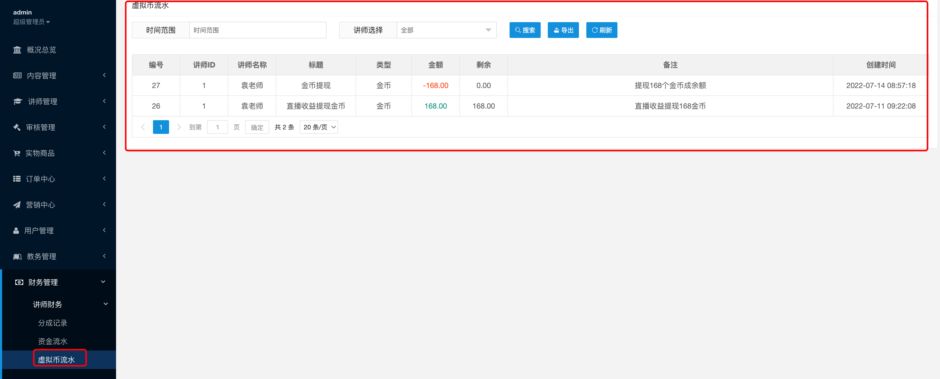Select the 虚拟币流水 submenu item

(x=56, y=360)
